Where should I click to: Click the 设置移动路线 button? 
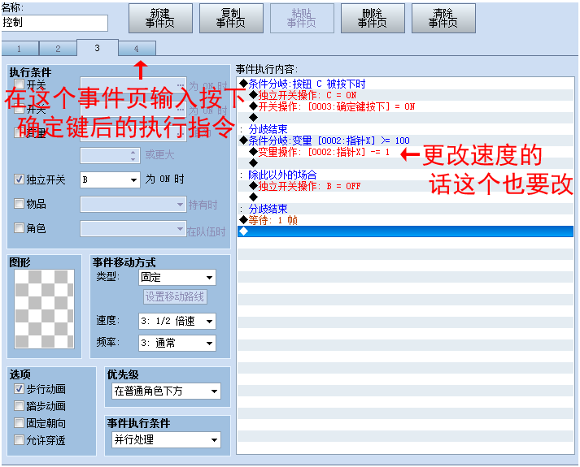[175, 296]
